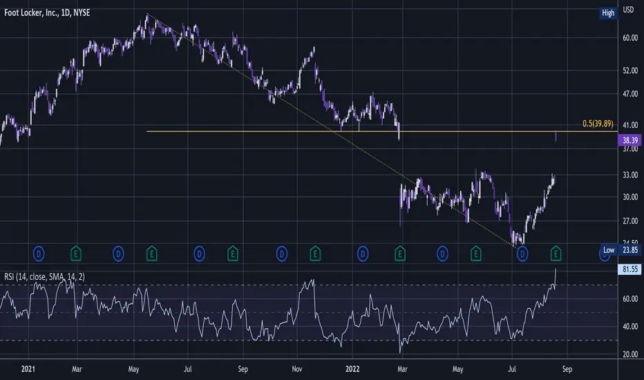Show the earnings E marker in late August 2021

click(x=232, y=254)
